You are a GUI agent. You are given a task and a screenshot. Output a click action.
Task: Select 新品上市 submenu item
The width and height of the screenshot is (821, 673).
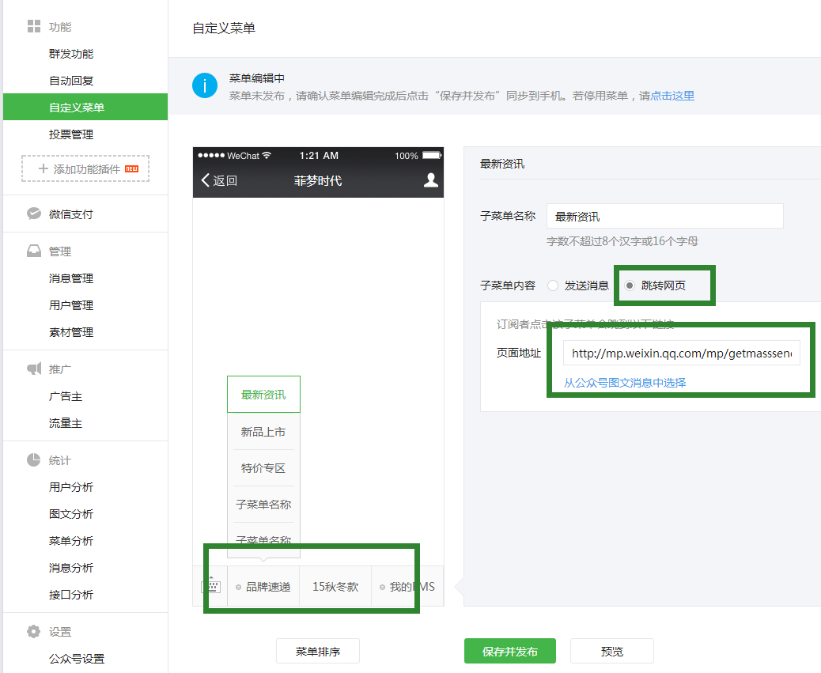pos(263,432)
